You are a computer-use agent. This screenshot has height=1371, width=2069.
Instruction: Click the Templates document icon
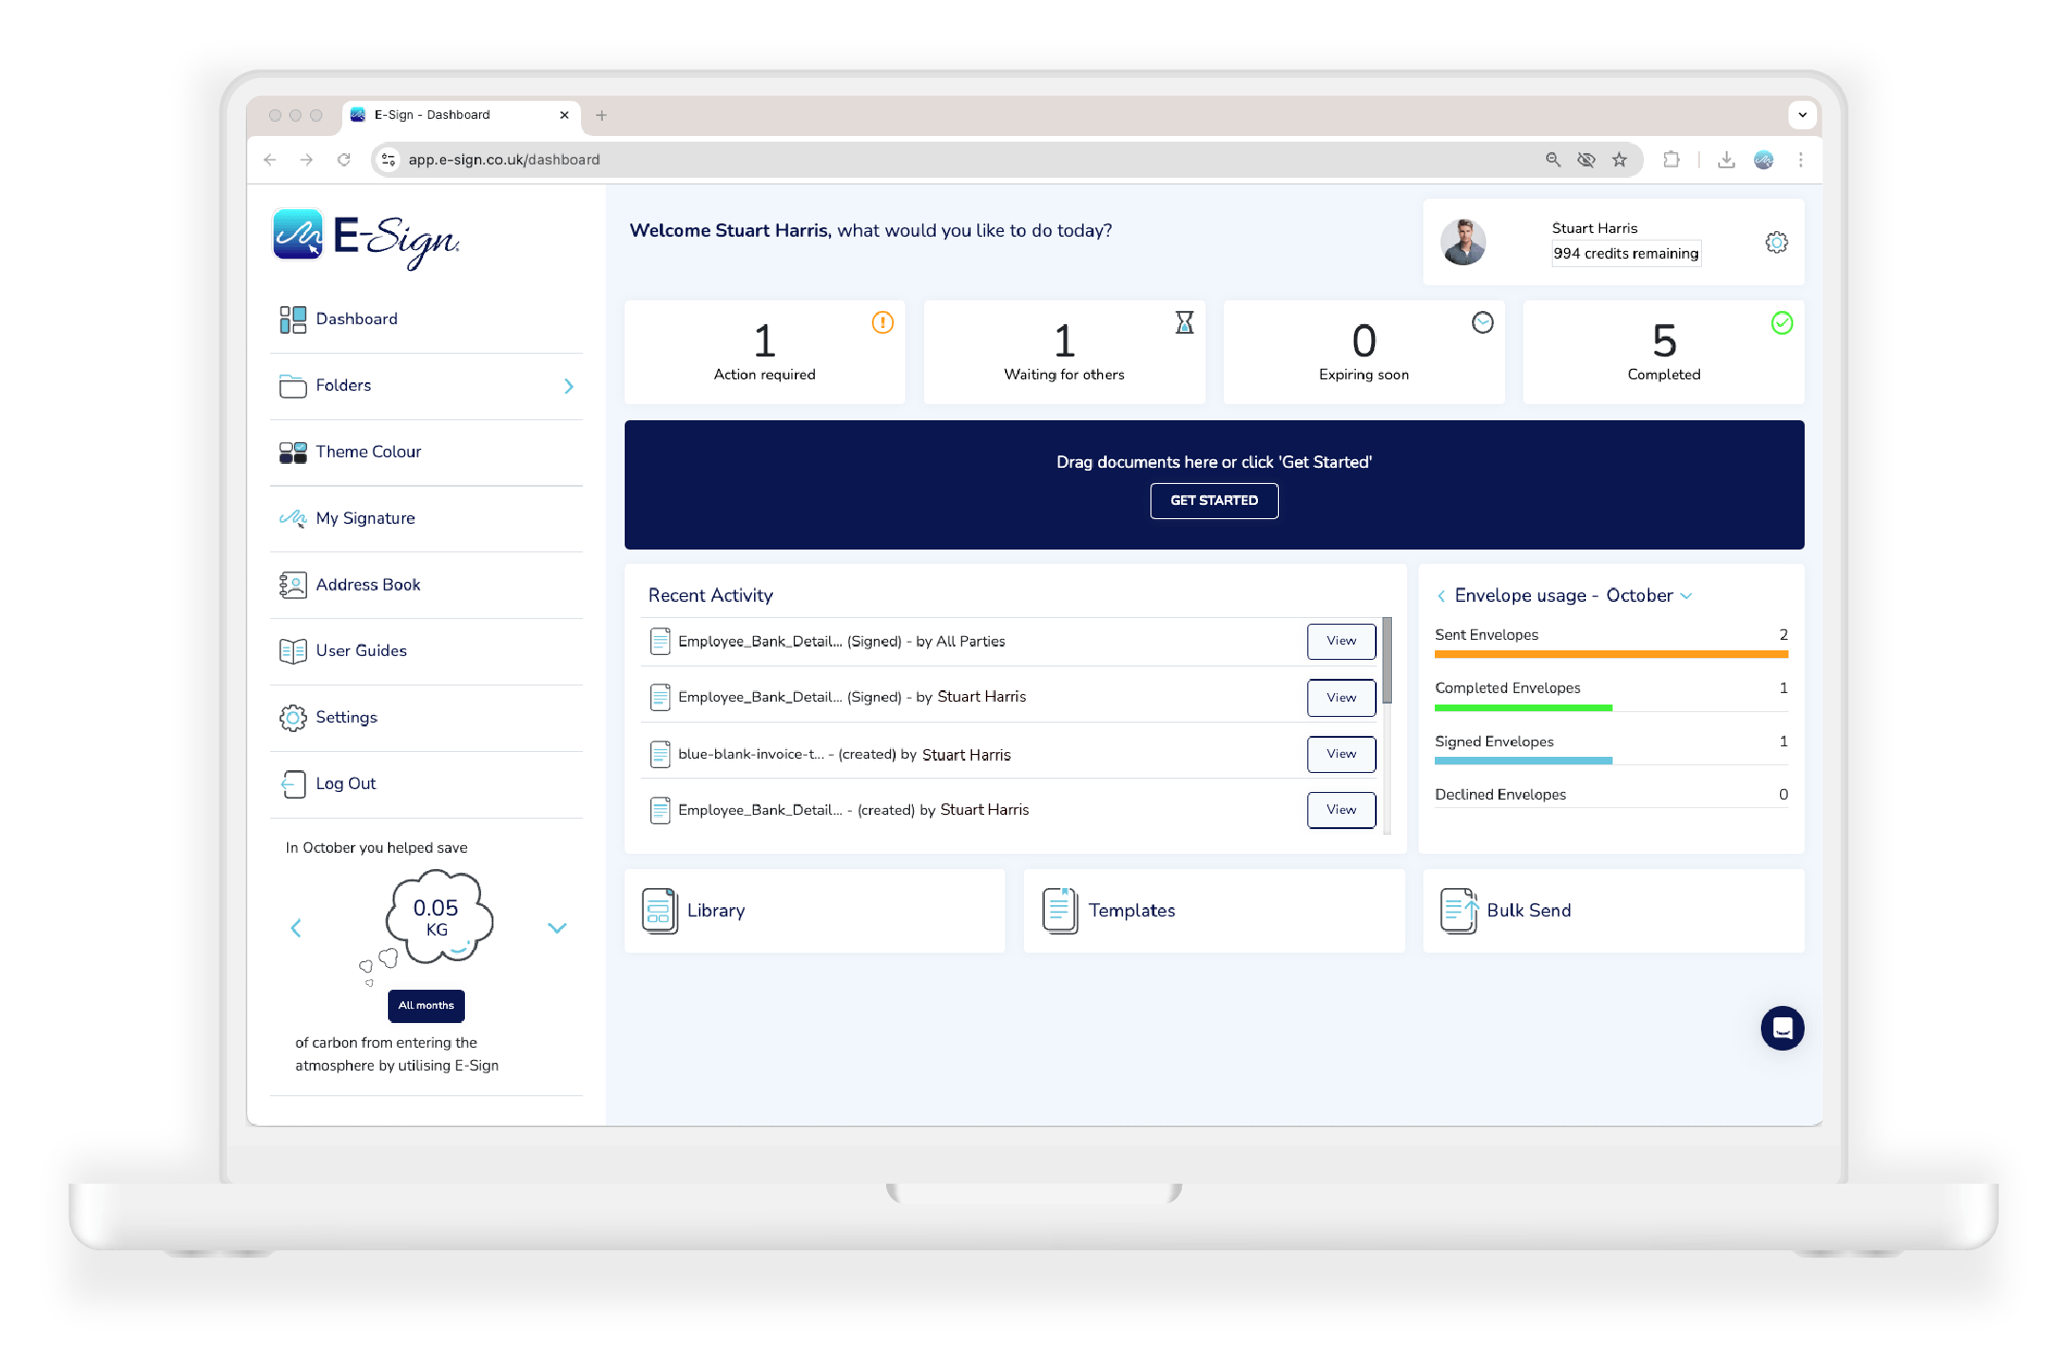click(1059, 911)
